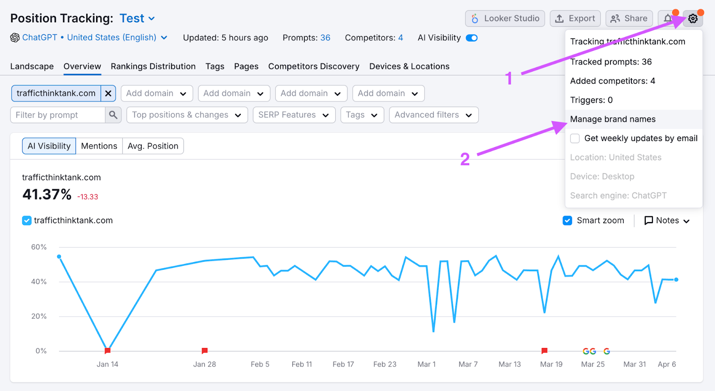Switch to the Rankings Distribution tab

153,66
